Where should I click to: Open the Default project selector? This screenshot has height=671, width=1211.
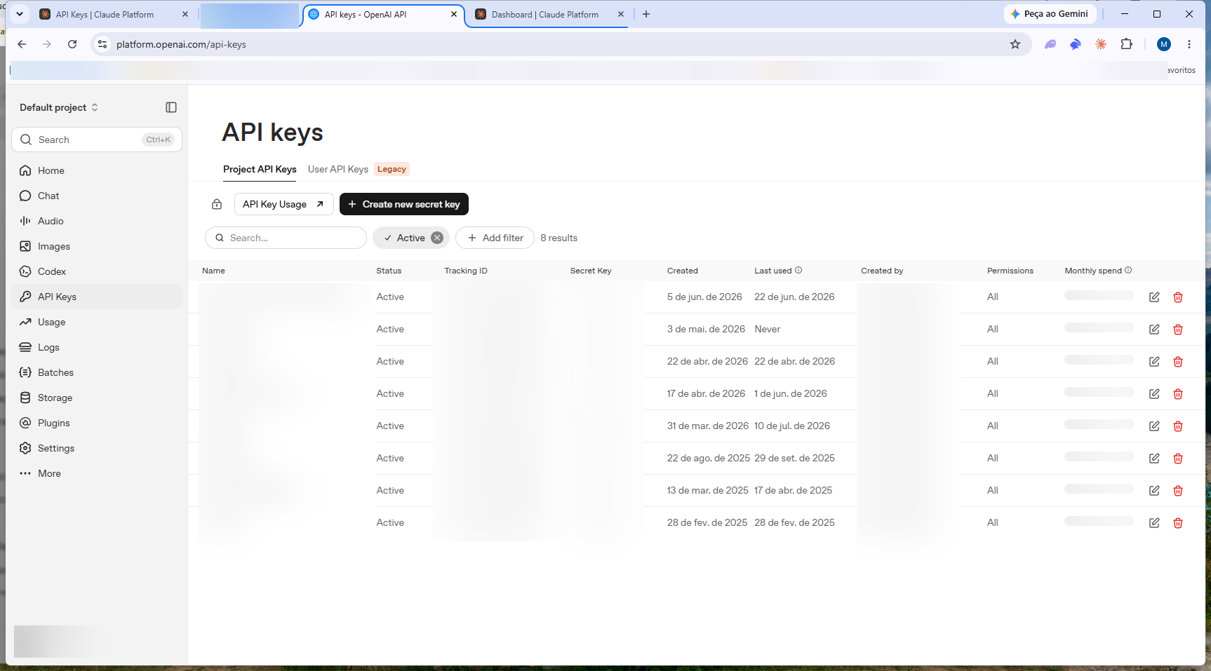point(59,107)
